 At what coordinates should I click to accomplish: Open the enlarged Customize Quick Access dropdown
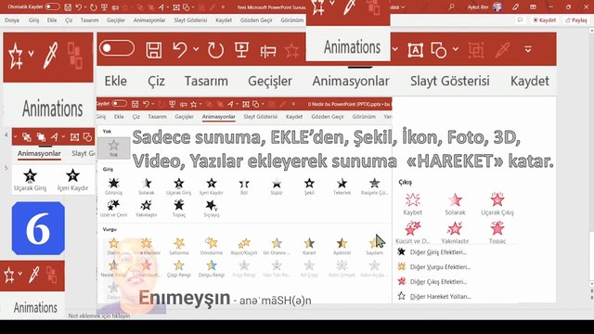[528, 49]
